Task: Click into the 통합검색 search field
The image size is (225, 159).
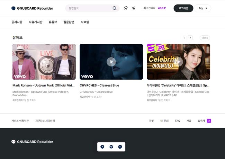Action: 88,8
